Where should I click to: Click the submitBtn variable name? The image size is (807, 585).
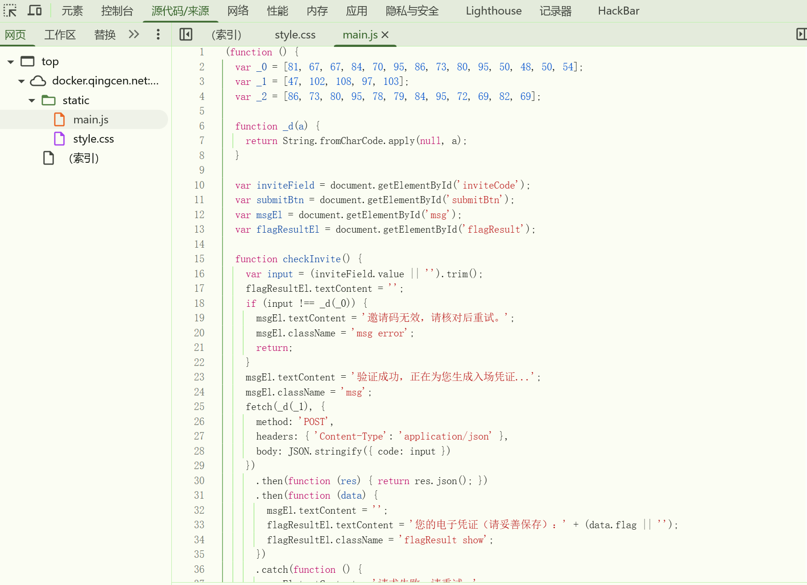280,200
